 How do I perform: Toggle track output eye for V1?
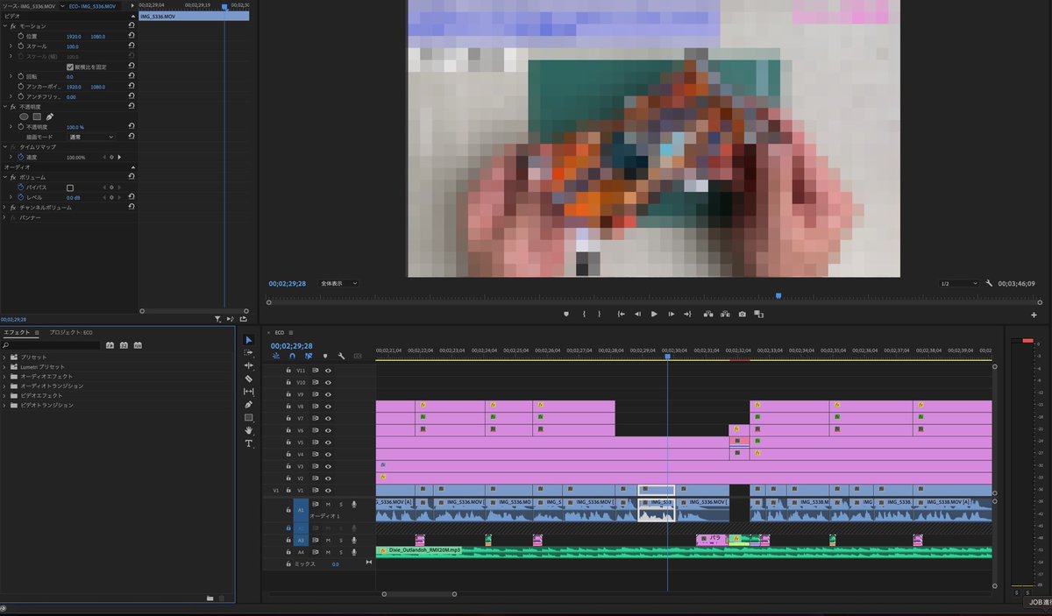329,490
